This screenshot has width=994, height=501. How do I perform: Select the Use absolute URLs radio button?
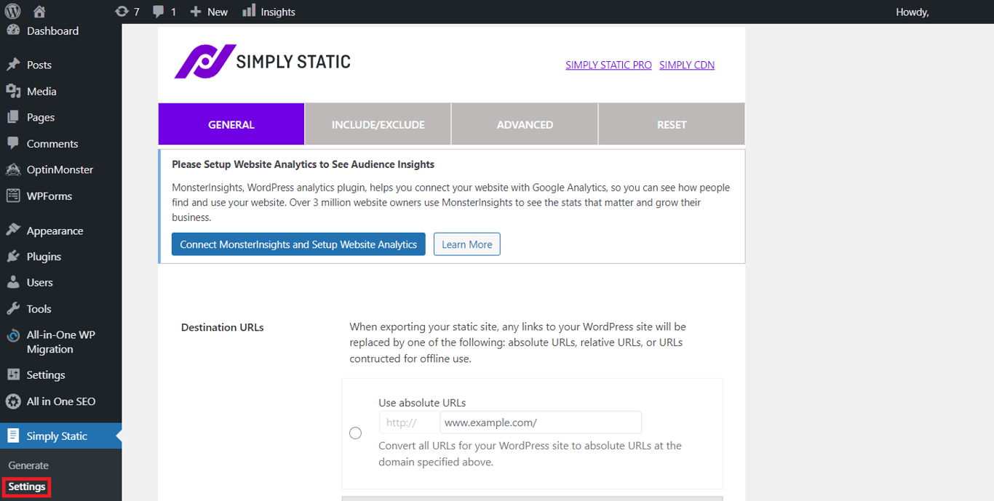(x=355, y=433)
